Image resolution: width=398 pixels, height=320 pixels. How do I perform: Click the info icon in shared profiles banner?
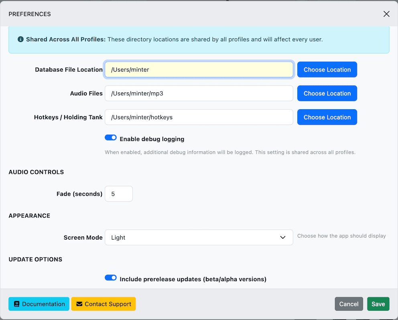point(20,40)
